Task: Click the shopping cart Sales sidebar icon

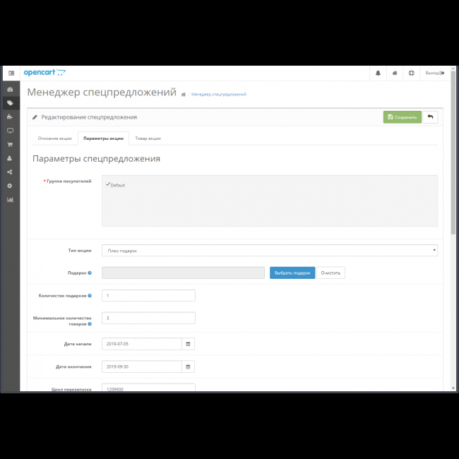Action: pos(10,145)
